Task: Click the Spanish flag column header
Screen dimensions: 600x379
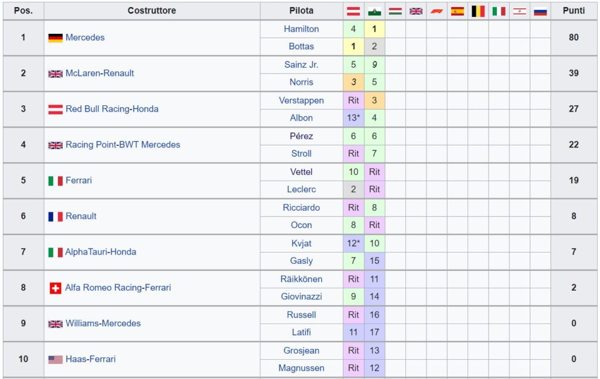Action: coord(457,11)
